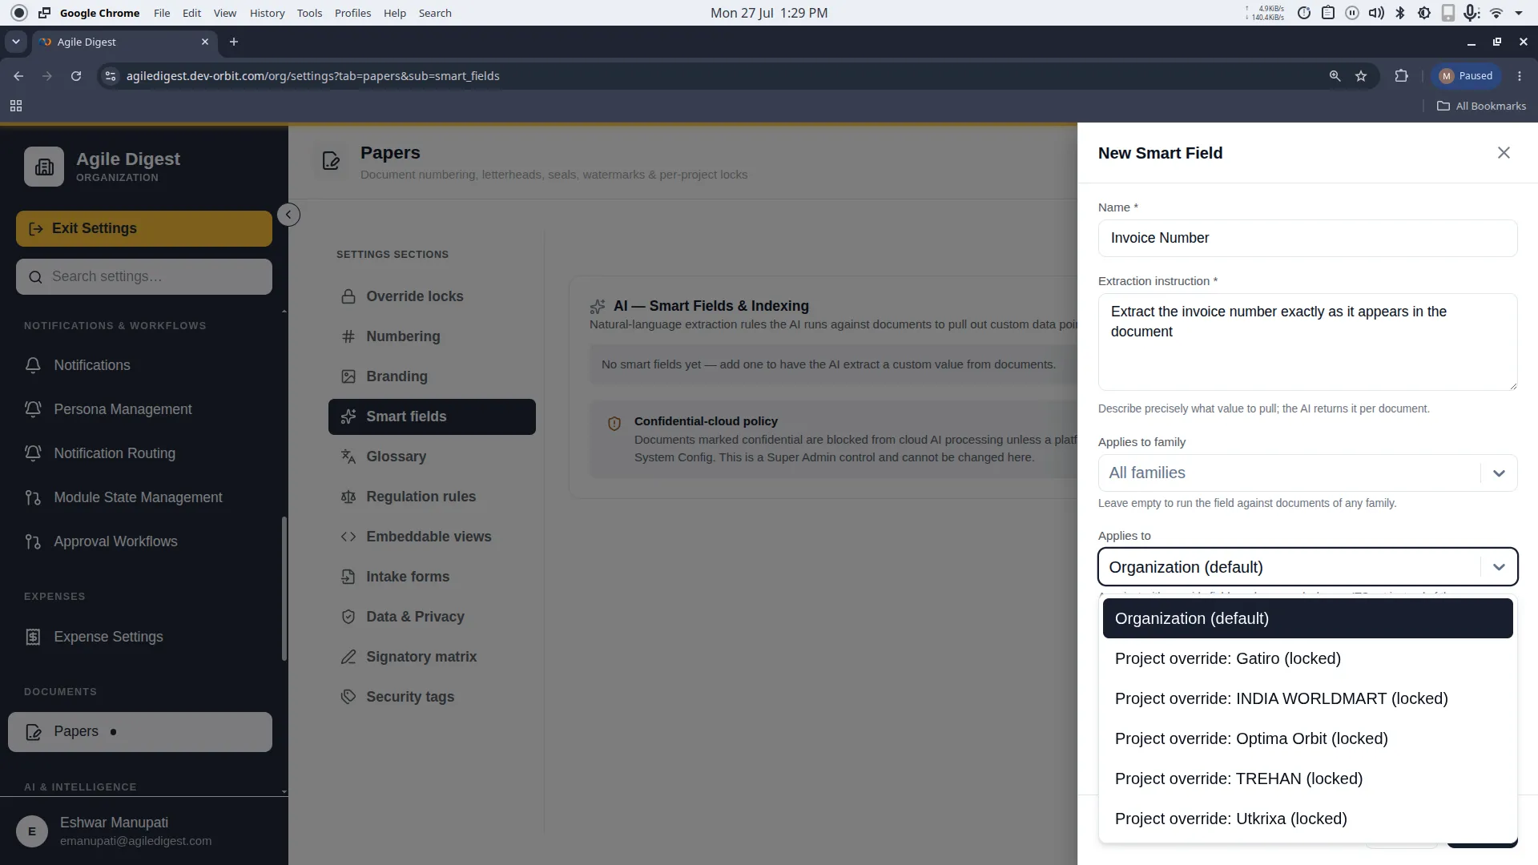Click the Glossary translate icon

pos(348,457)
